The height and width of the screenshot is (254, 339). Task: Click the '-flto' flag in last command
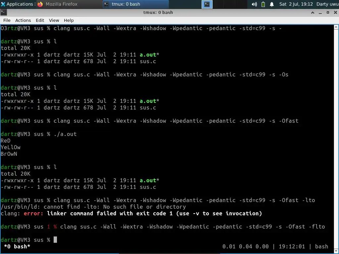(x=317, y=227)
